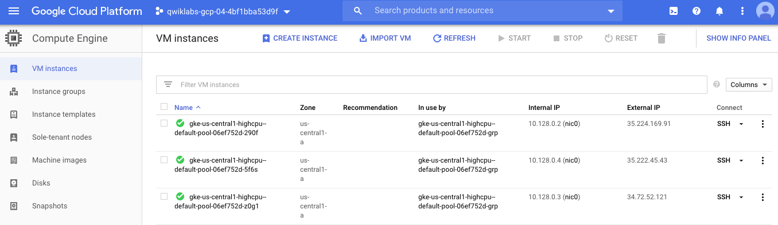Open the hamburger navigation menu
The image size is (778, 225).
(14, 11)
